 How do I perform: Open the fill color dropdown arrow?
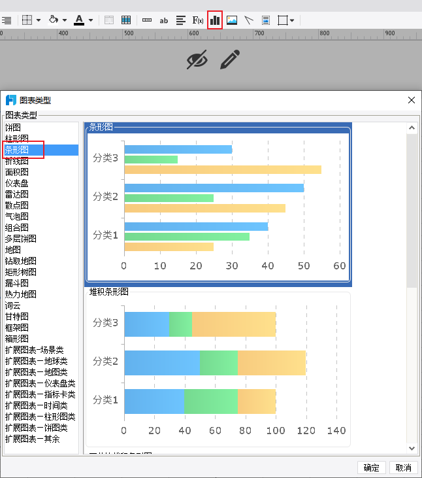tap(65, 20)
